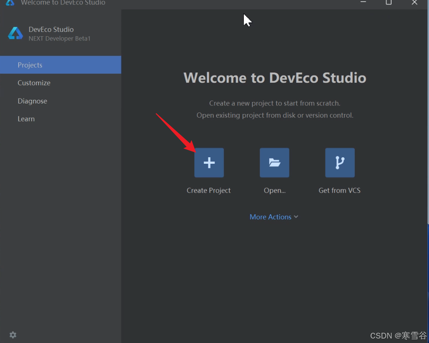Expand the More Actions dropdown
The image size is (429, 343).
click(x=274, y=217)
